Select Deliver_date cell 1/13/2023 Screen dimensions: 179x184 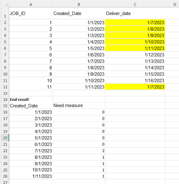(x=135, y=61)
